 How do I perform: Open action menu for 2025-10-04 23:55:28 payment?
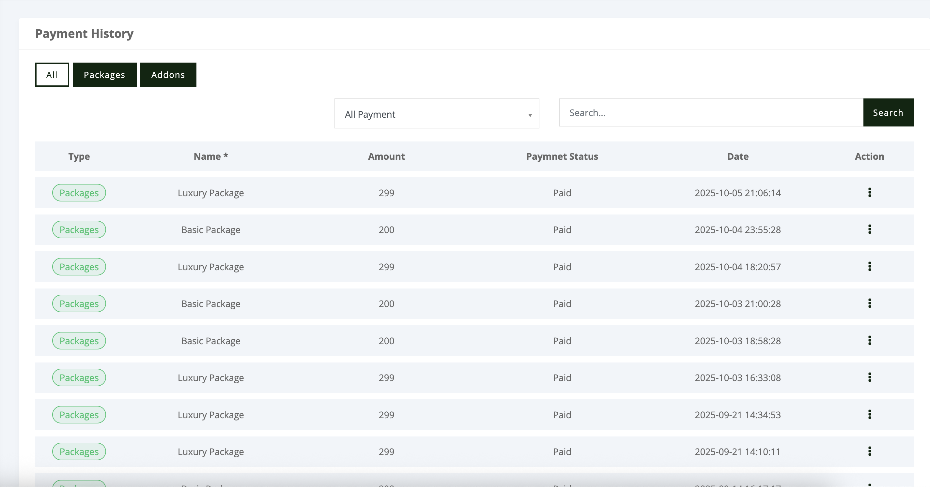click(x=869, y=229)
